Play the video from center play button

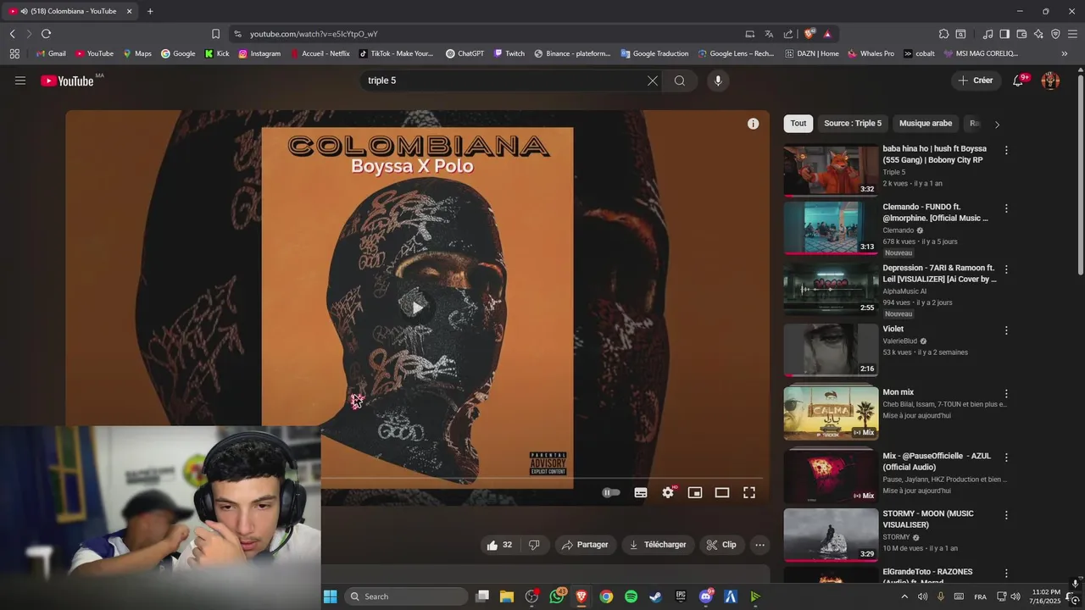tap(417, 308)
